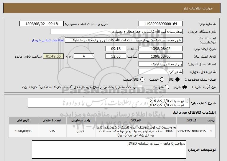Click the ردیف column header

click(x=211, y=121)
